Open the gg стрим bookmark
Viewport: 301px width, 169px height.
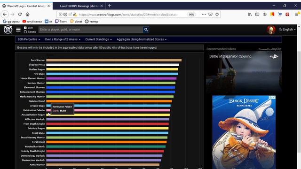click(11, 22)
